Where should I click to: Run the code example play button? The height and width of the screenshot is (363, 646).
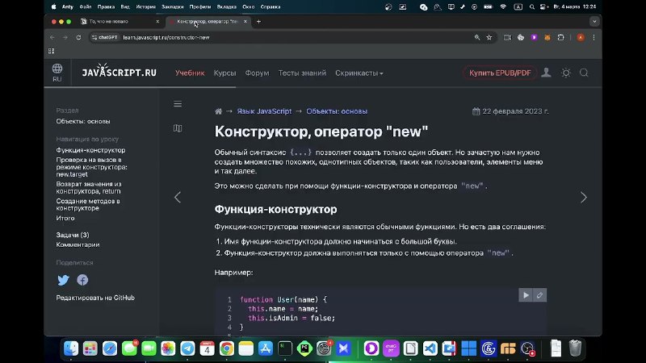tap(526, 295)
